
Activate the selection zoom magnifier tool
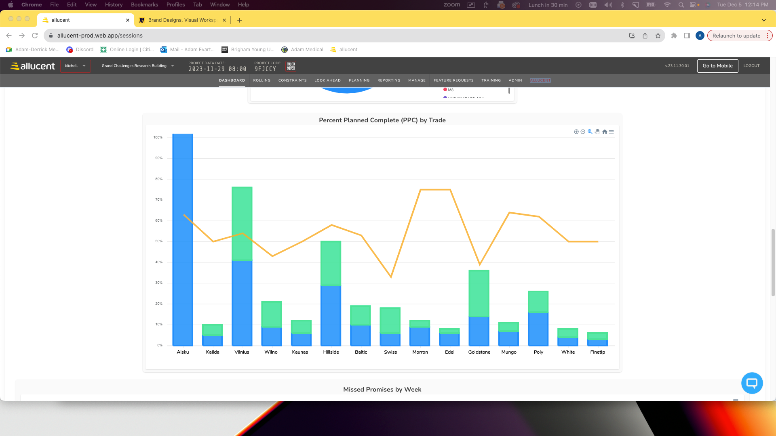(x=590, y=132)
